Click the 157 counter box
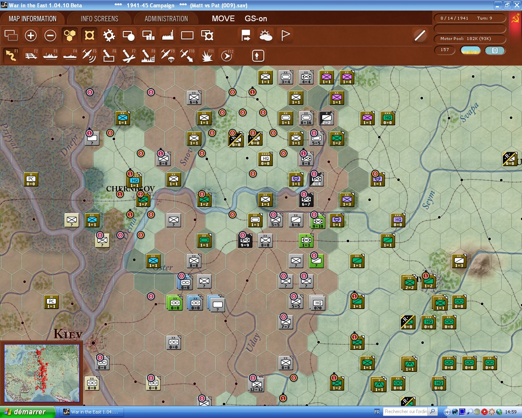The width and height of the screenshot is (522, 418). [x=445, y=50]
